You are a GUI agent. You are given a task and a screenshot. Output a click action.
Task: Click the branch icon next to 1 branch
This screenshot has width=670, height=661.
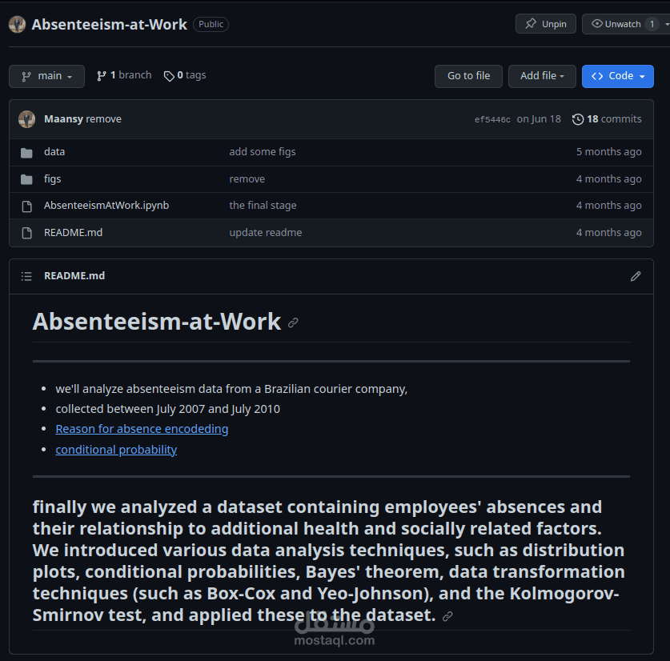click(100, 75)
